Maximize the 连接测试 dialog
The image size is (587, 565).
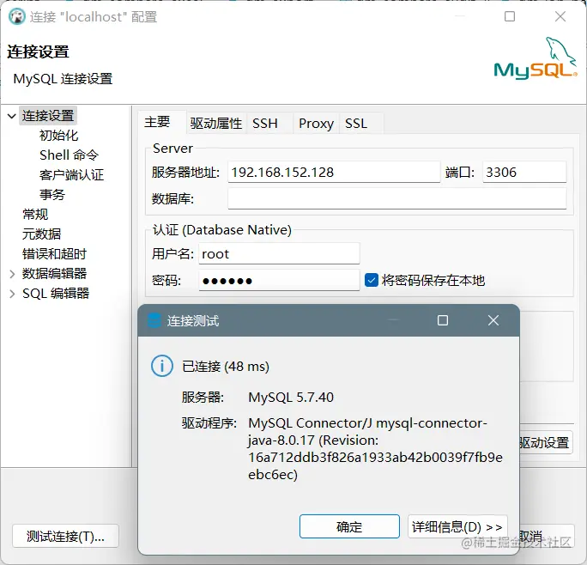tap(443, 320)
